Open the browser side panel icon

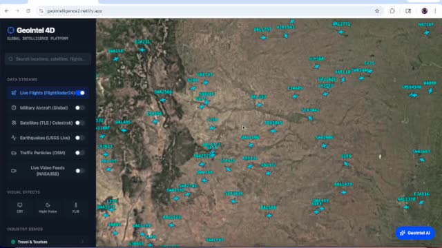[x=408, y=11]
